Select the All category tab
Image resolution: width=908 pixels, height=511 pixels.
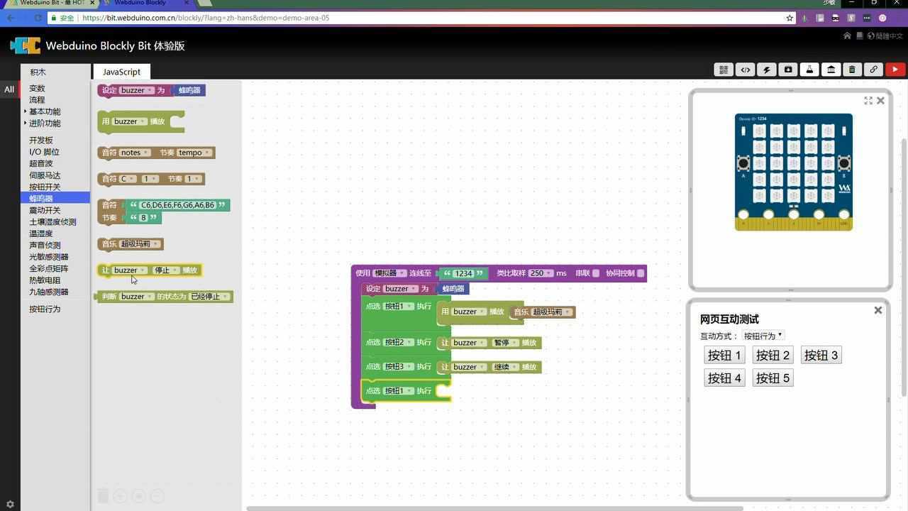pos(9,89)
